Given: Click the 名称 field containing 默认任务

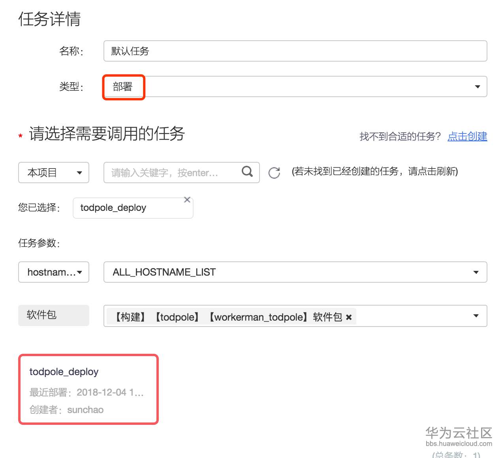Looking at the screenshot, I should [295, 51].
